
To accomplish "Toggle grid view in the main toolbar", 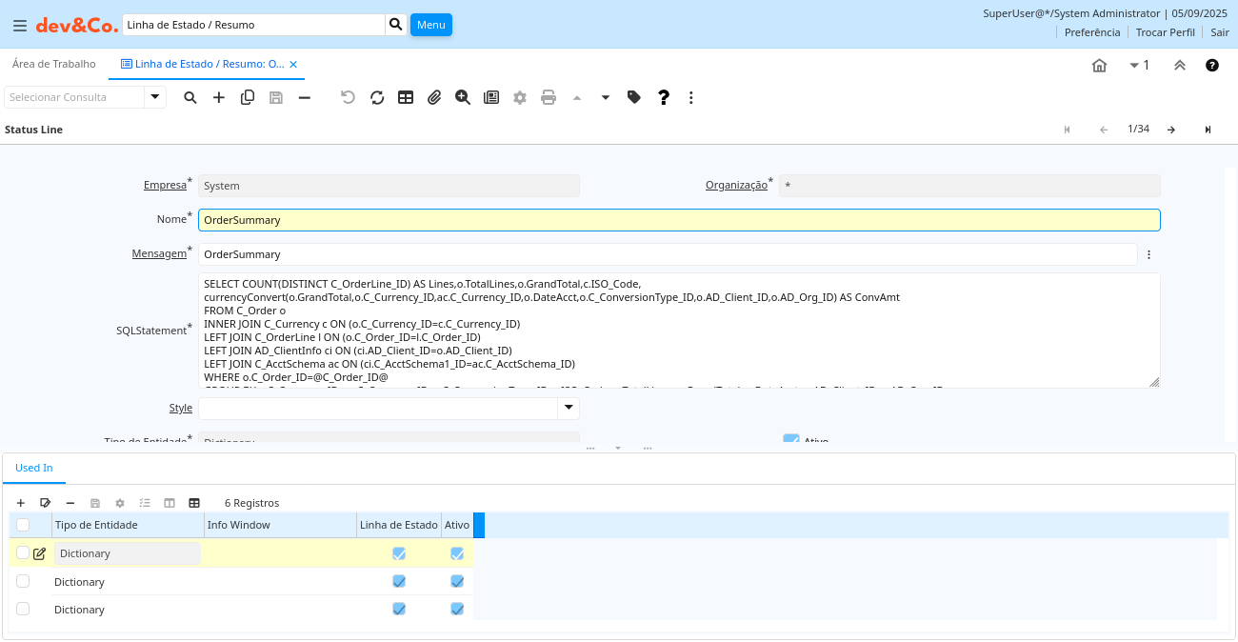I will coord(406,97).
